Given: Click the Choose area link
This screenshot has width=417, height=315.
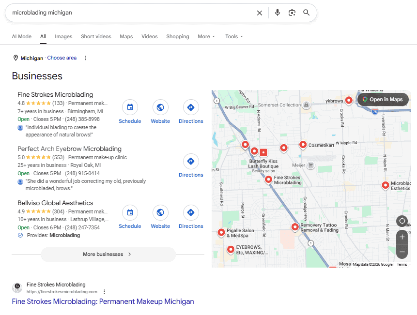Looking at the screenshot, I should click(x=62, y=58).
